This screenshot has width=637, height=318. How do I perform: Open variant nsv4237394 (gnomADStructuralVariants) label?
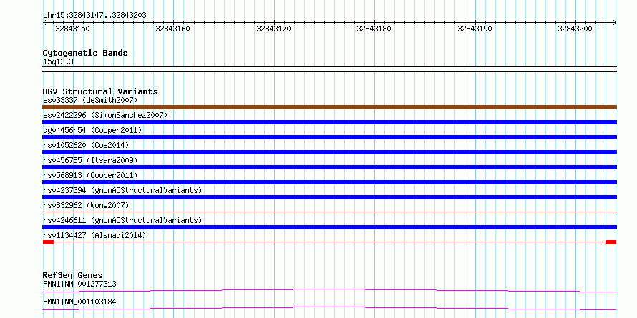point(122,190)
